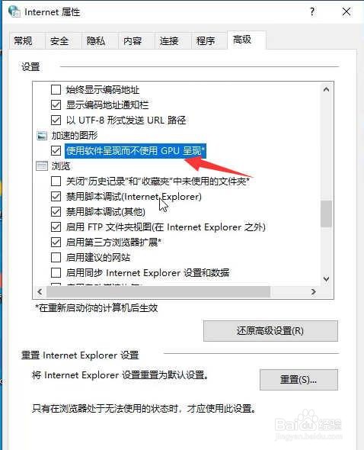Screen dimensions: 364x450
Task: Uncheck 使用软件呈现而不使用 GPU 呈现
Action: point(56,151)
